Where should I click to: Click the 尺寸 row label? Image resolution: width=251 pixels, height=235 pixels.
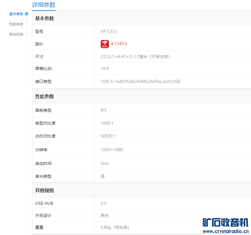pos(39,57)
